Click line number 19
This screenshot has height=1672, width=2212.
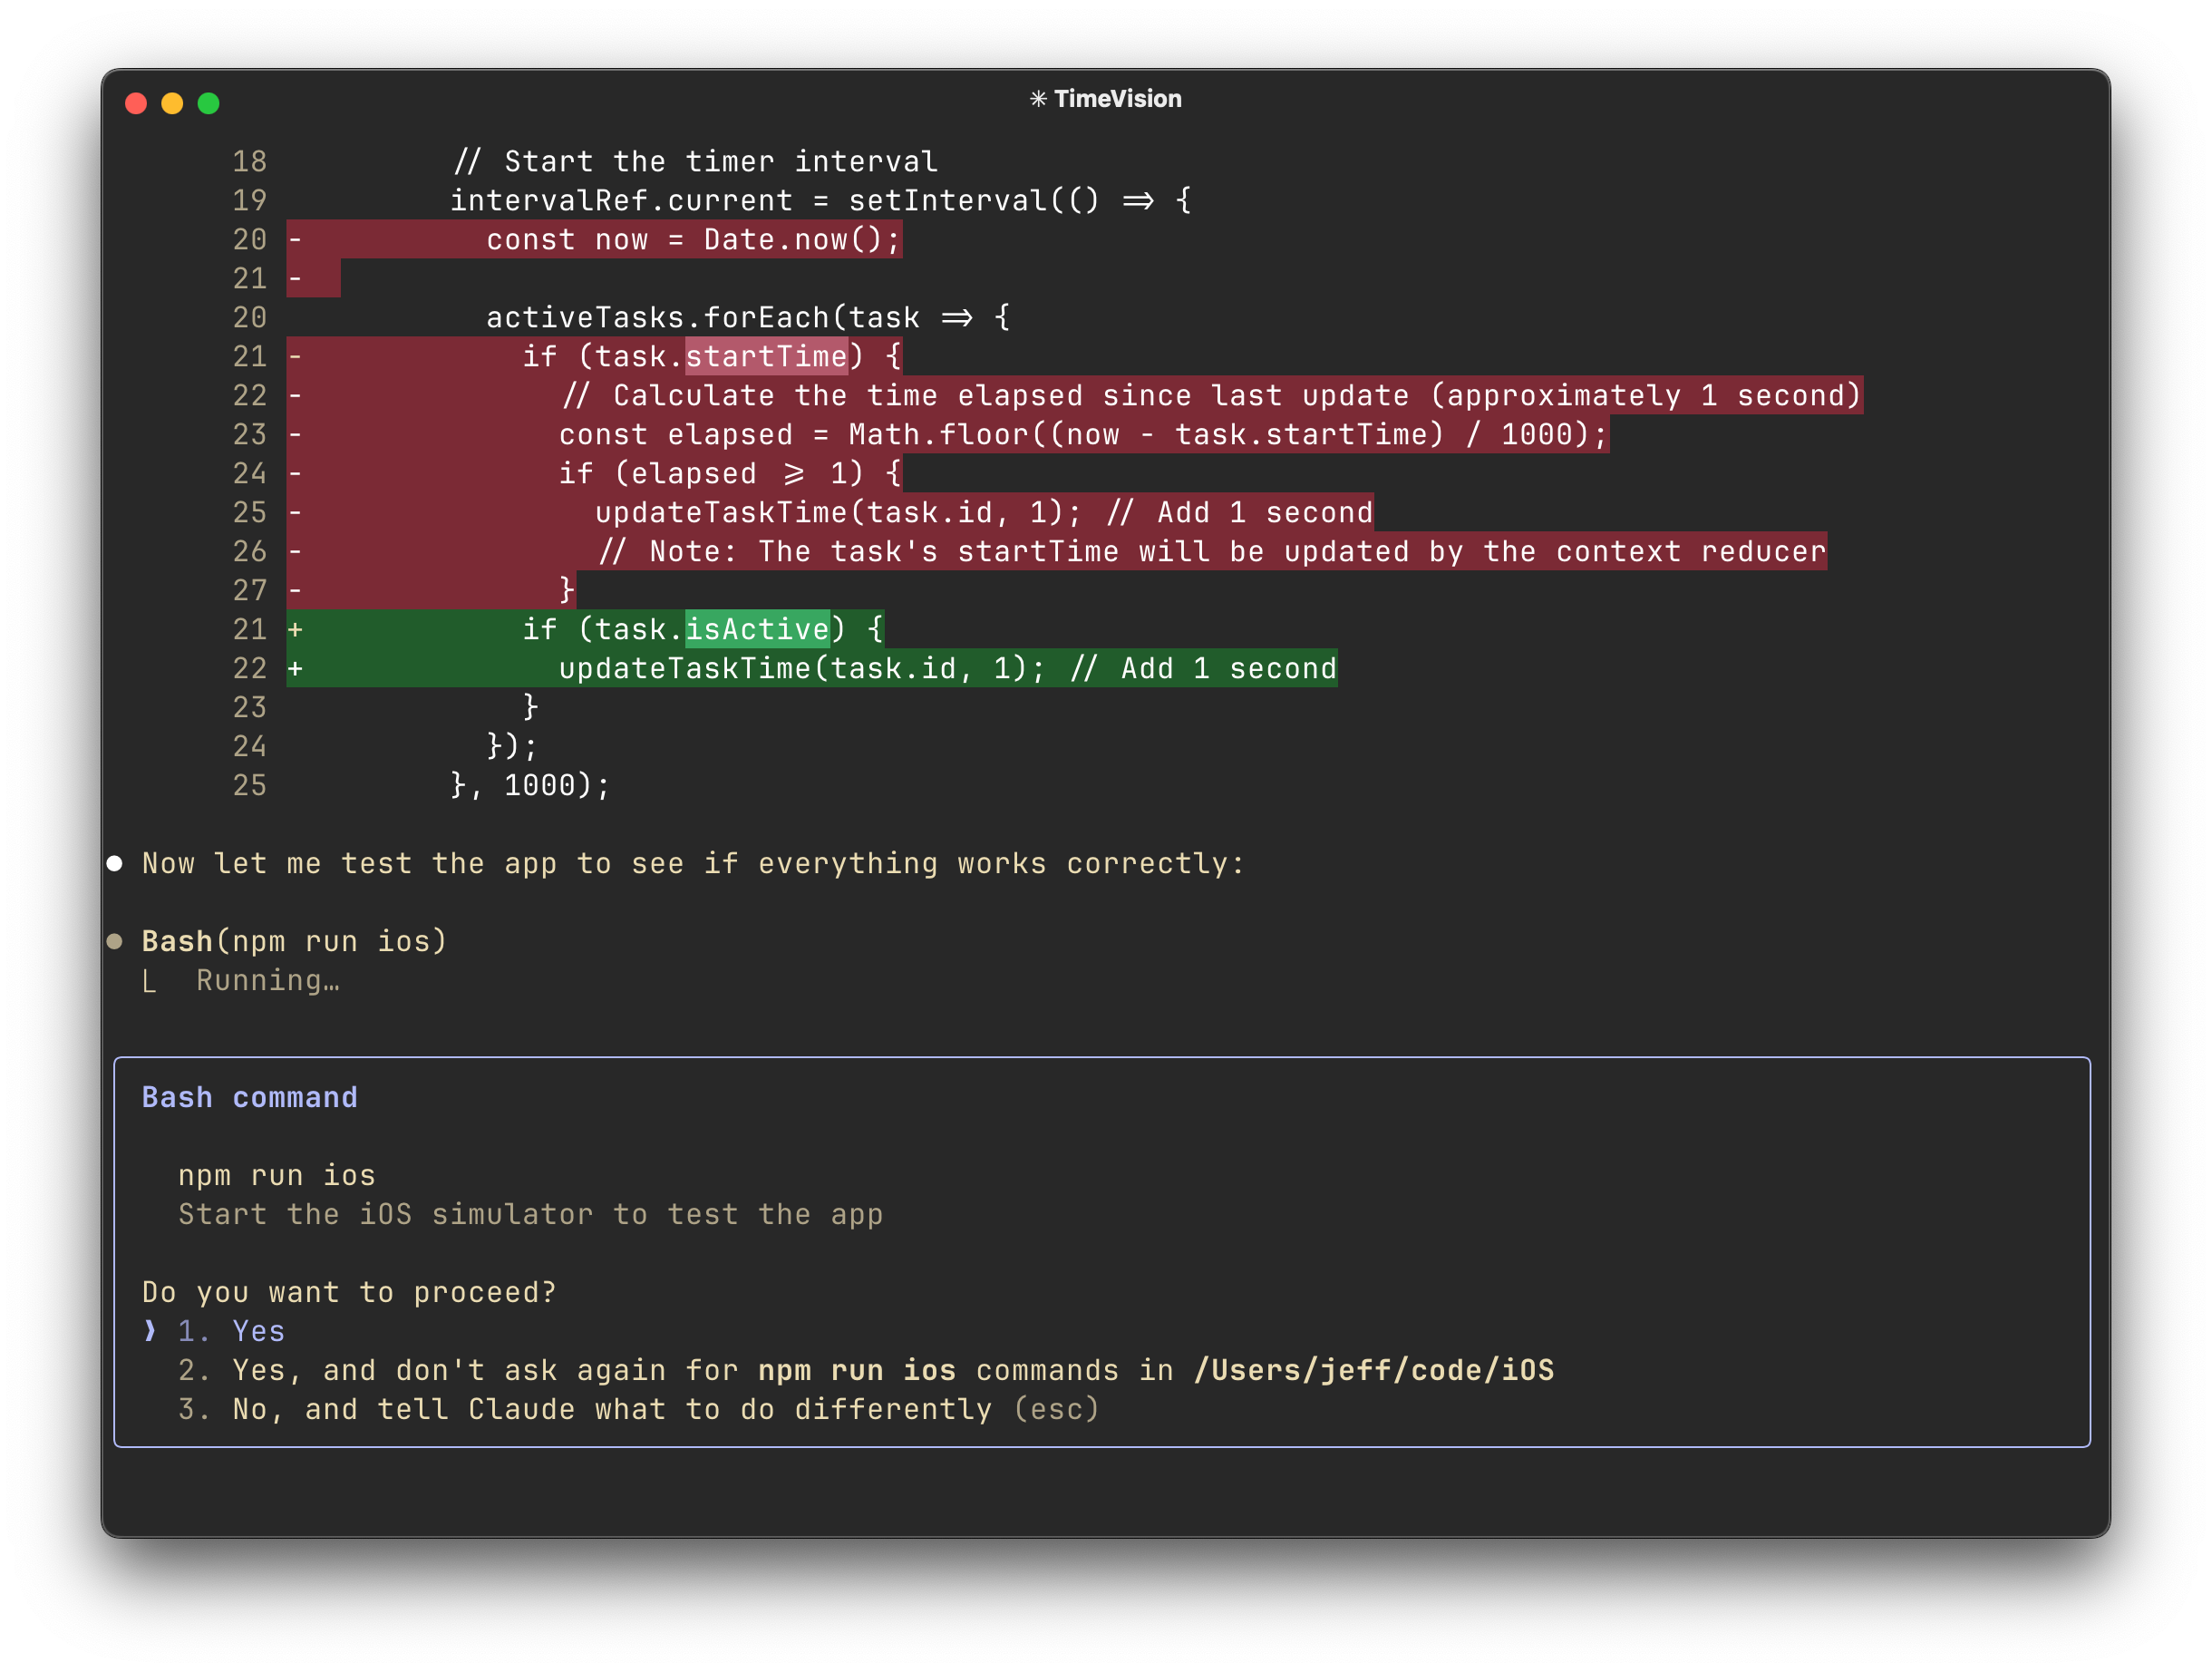(x=250, y=200)
